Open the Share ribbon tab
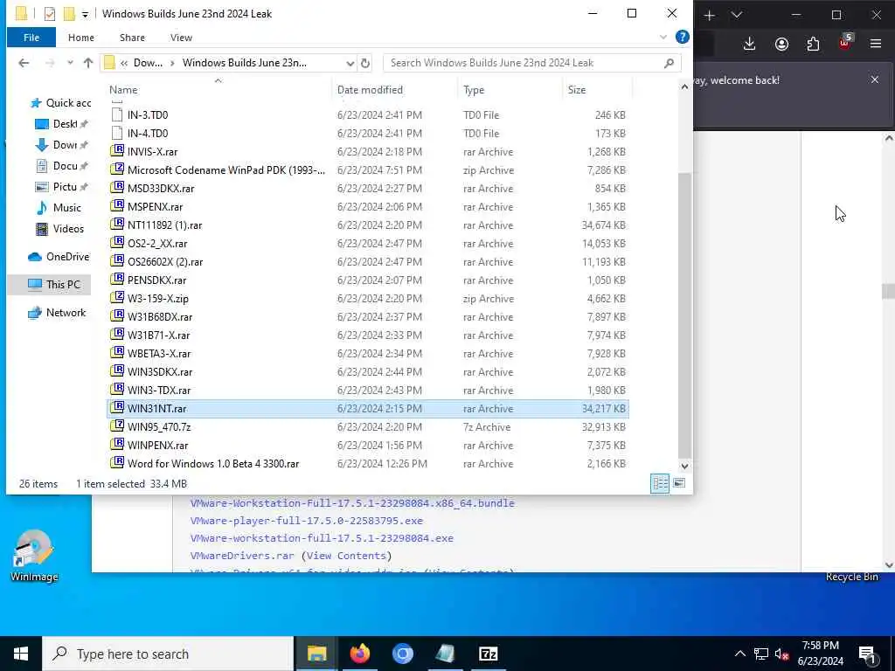This screenshot has height=671, width=895. (x=132, y=37)
